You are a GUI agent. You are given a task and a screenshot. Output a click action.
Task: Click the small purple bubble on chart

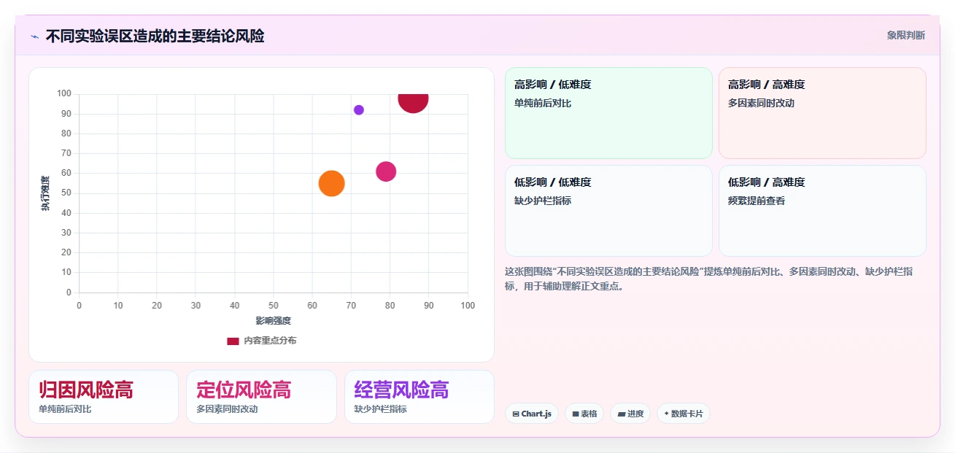[x=359, y=110]
